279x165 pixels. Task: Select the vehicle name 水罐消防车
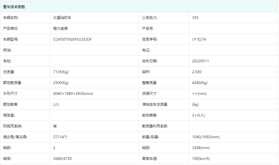click(x=62, y=18)
